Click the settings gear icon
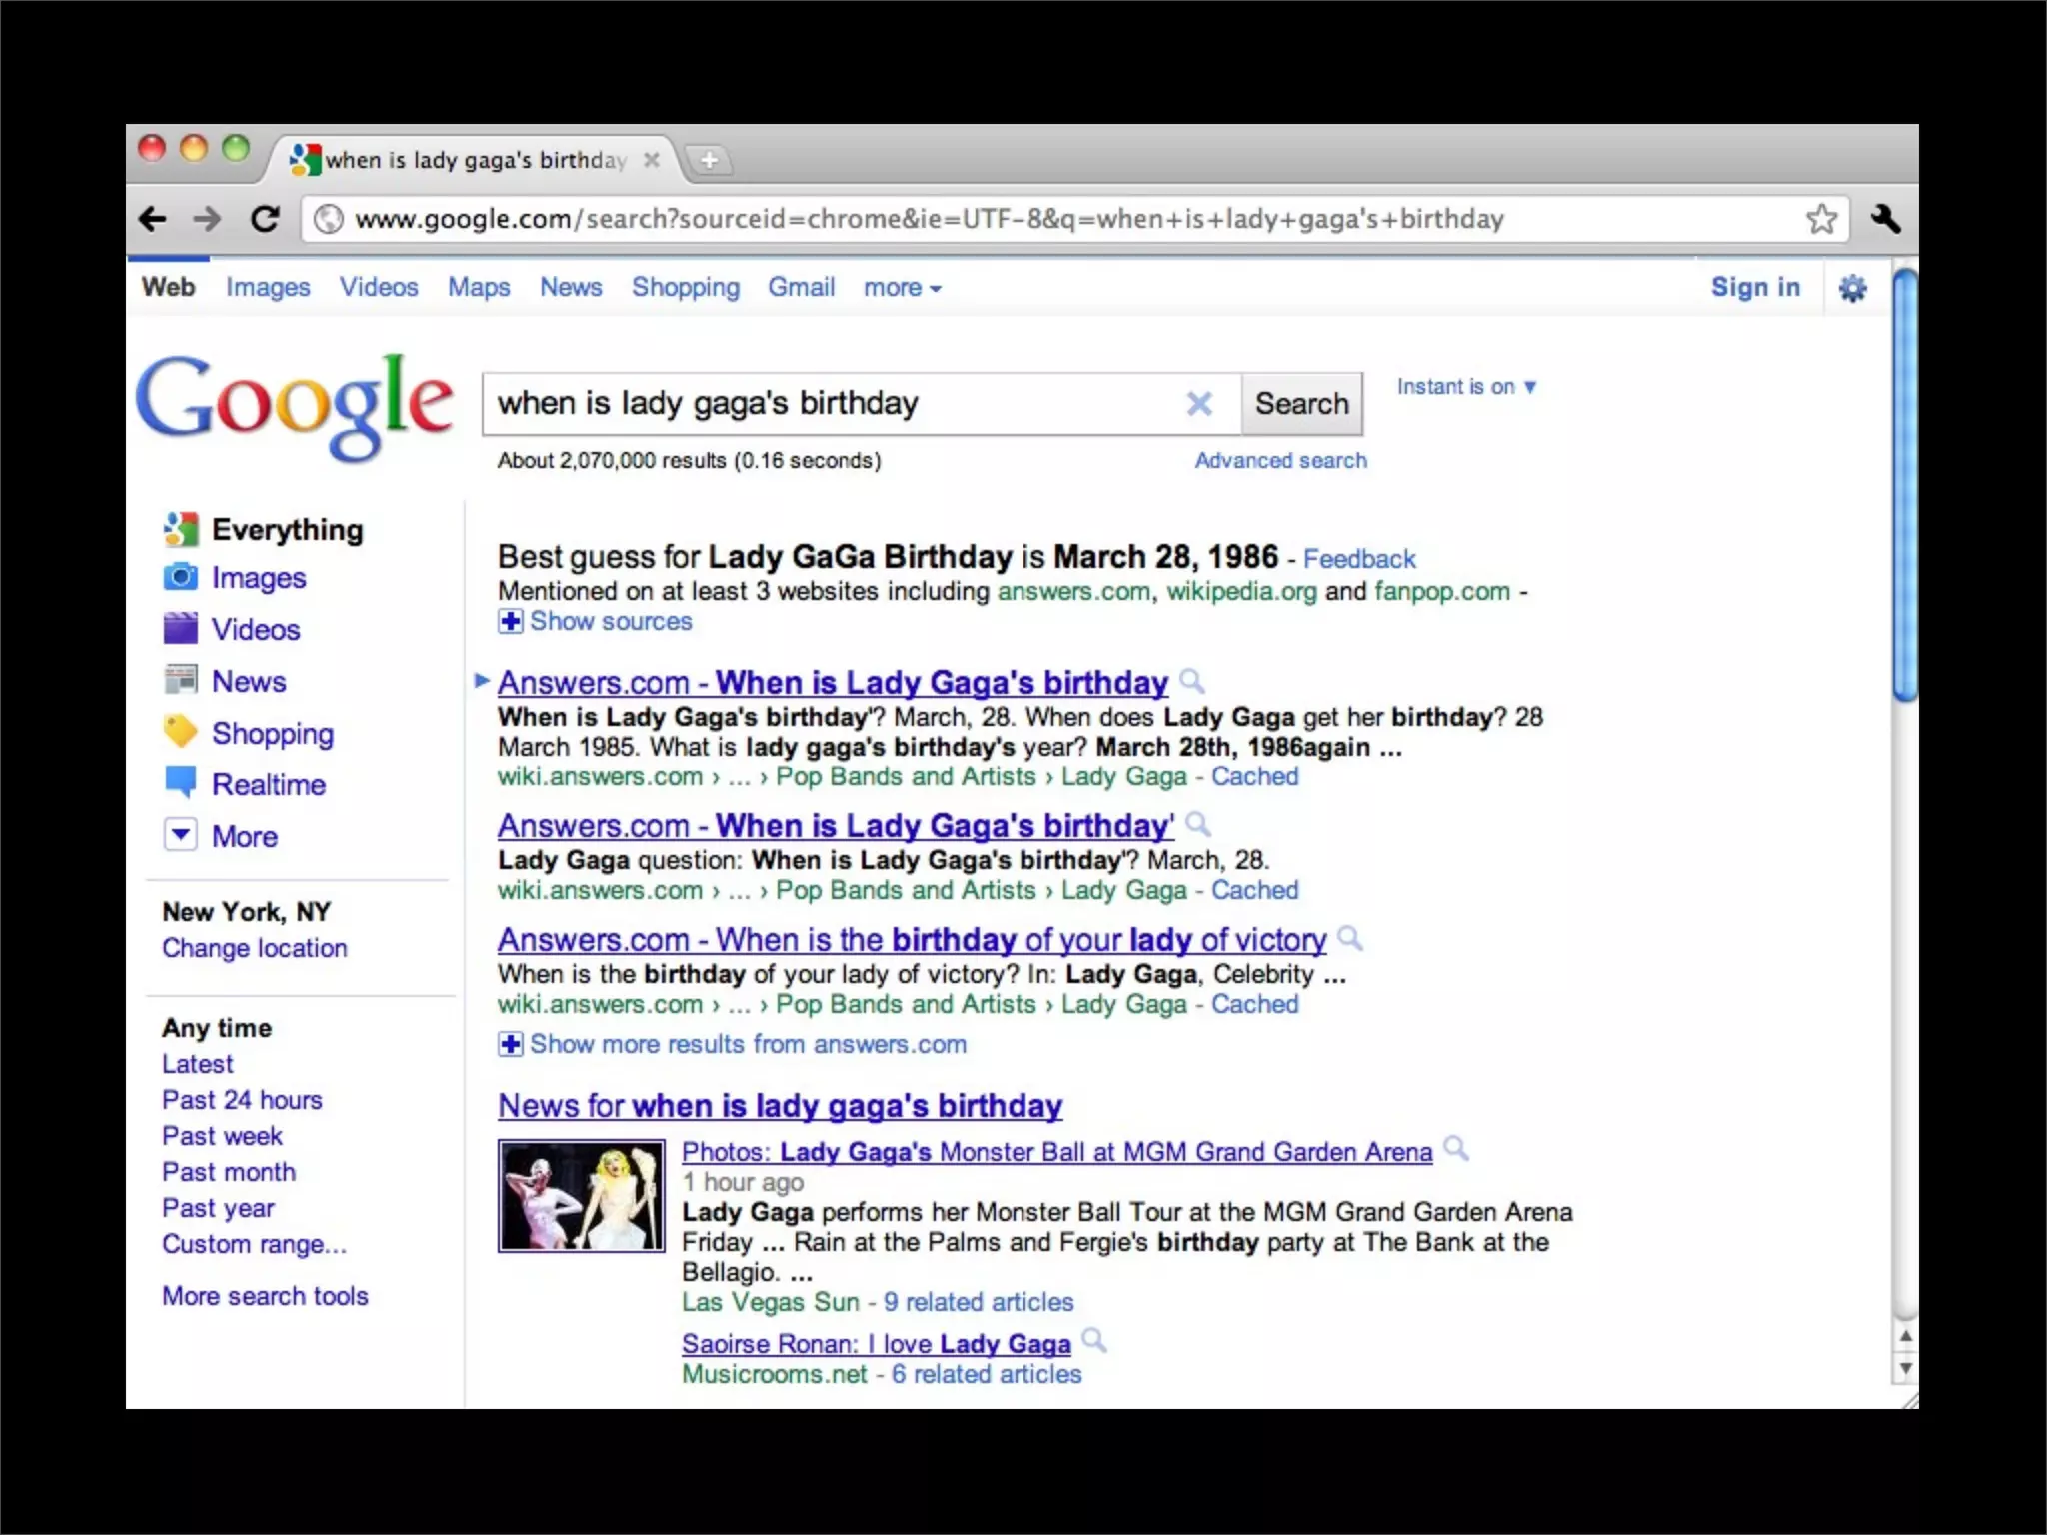The height and width of the screenshot is (1535, 2047). (1852, 289)
